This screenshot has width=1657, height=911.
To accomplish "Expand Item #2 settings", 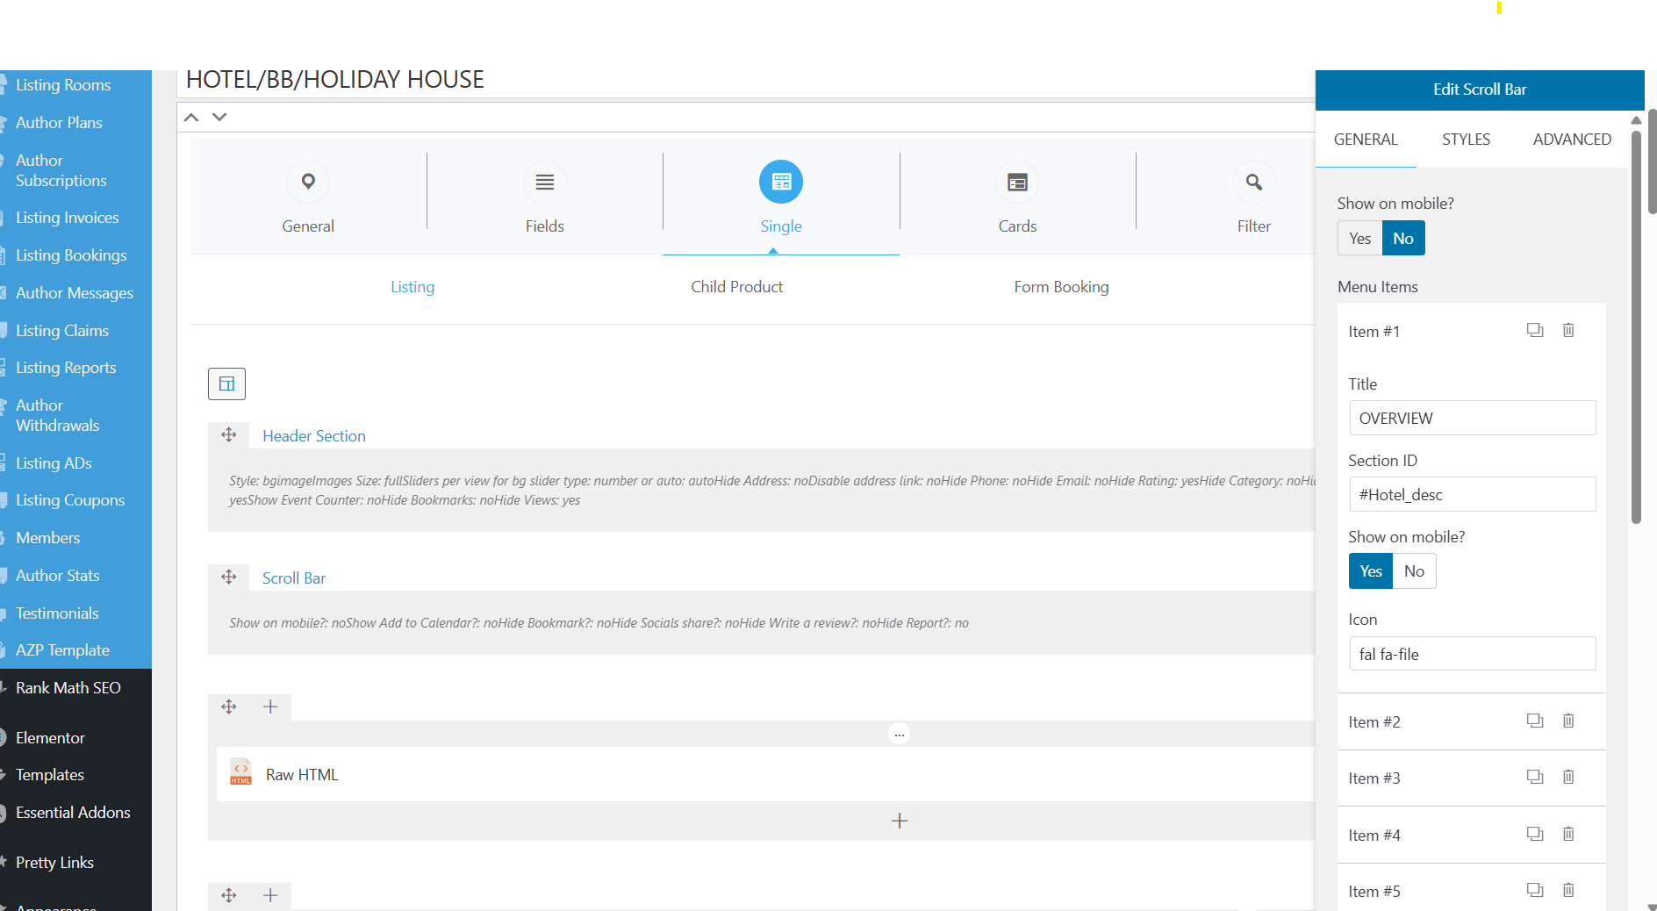I will click(x=1374, y=722).
